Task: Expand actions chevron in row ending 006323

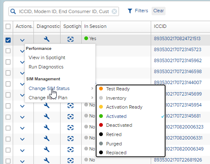Action: click(x=22, y=128)
